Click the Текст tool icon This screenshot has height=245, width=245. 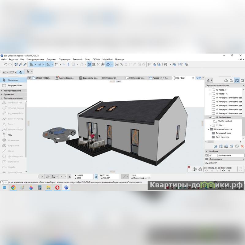click(x=4, y=124)
